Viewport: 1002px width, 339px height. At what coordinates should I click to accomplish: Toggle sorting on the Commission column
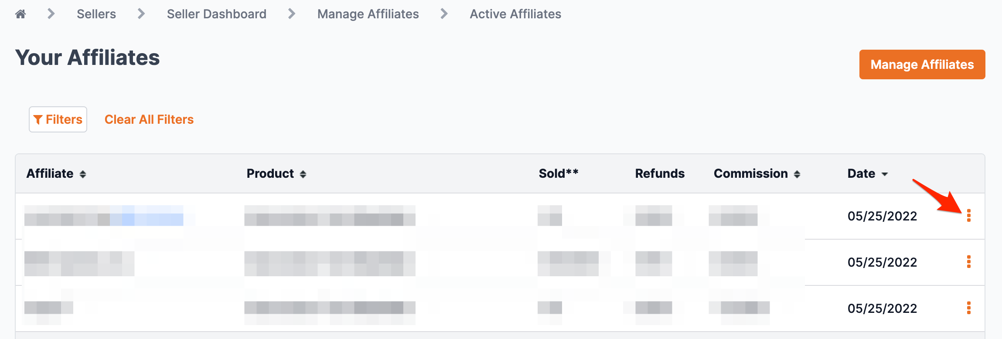coord(797,174)
